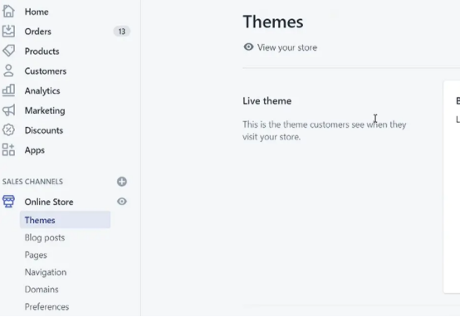Click eye icon next to Online Store
Image resolution: width=460 pixels, height=317 pixels.
click(x=122, y=202)
